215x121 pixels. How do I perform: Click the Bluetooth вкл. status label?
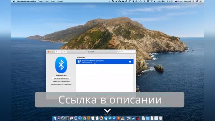click(x=61, y=75)
